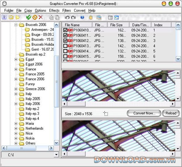Click the copy toolbar icon

(x=51, y=17)
